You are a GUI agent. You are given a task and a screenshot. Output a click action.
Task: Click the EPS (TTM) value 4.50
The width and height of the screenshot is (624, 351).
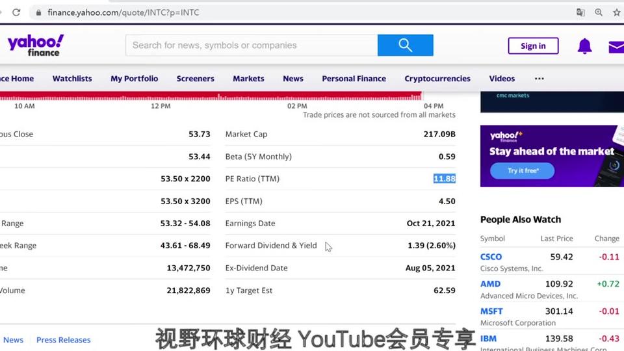[x=447, y=201]
